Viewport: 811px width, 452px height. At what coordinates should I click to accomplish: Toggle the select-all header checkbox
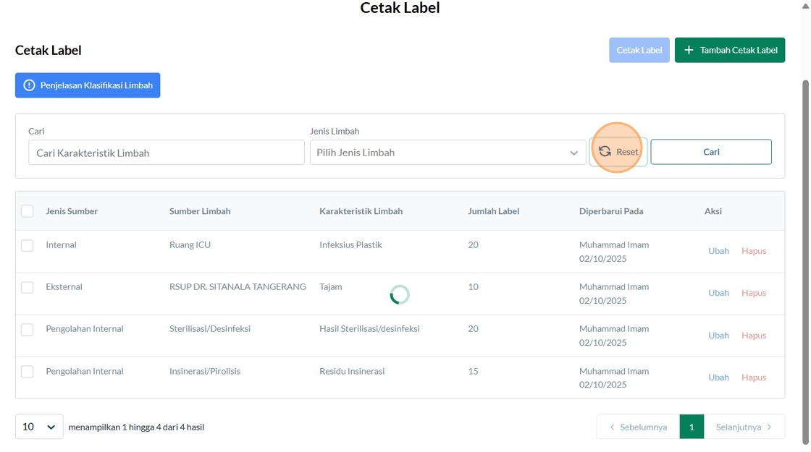click(x=28, y=211)
